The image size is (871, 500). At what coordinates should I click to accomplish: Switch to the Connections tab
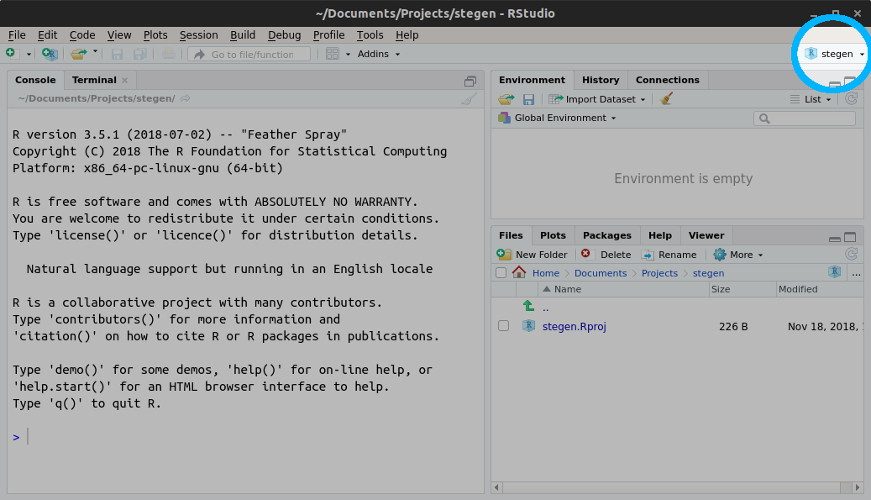click(667, 80)
